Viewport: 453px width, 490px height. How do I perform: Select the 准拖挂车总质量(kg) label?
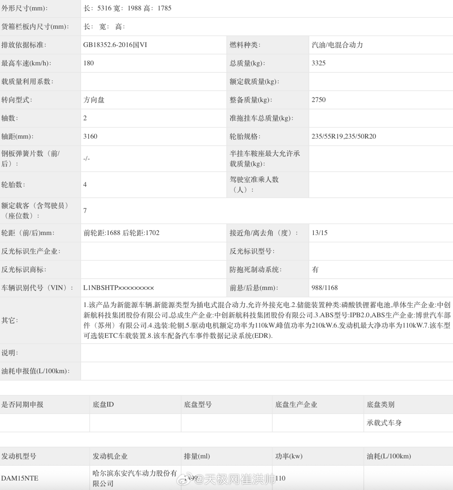(261, 118)
